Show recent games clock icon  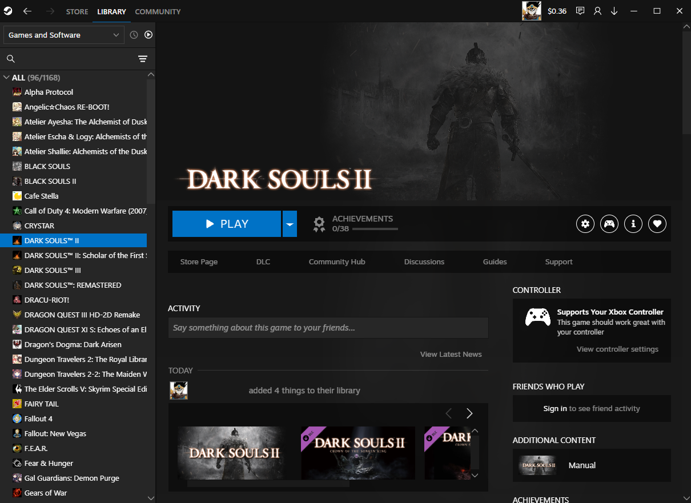134,35
